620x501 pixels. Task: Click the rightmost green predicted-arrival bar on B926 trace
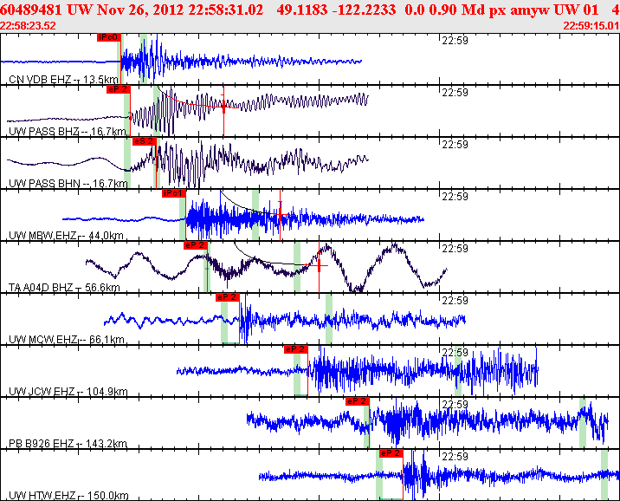point(583,423)
